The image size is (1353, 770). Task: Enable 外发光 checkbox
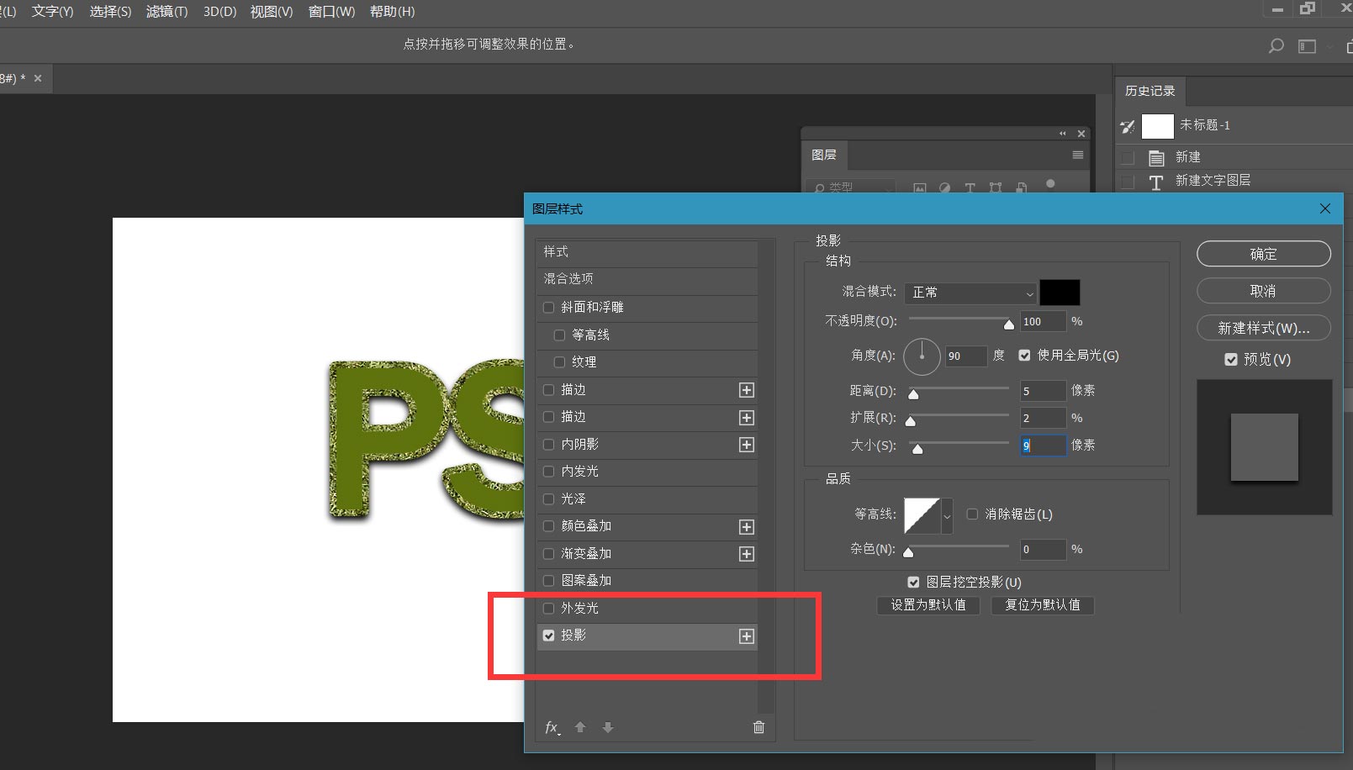[x=549, y=609]
